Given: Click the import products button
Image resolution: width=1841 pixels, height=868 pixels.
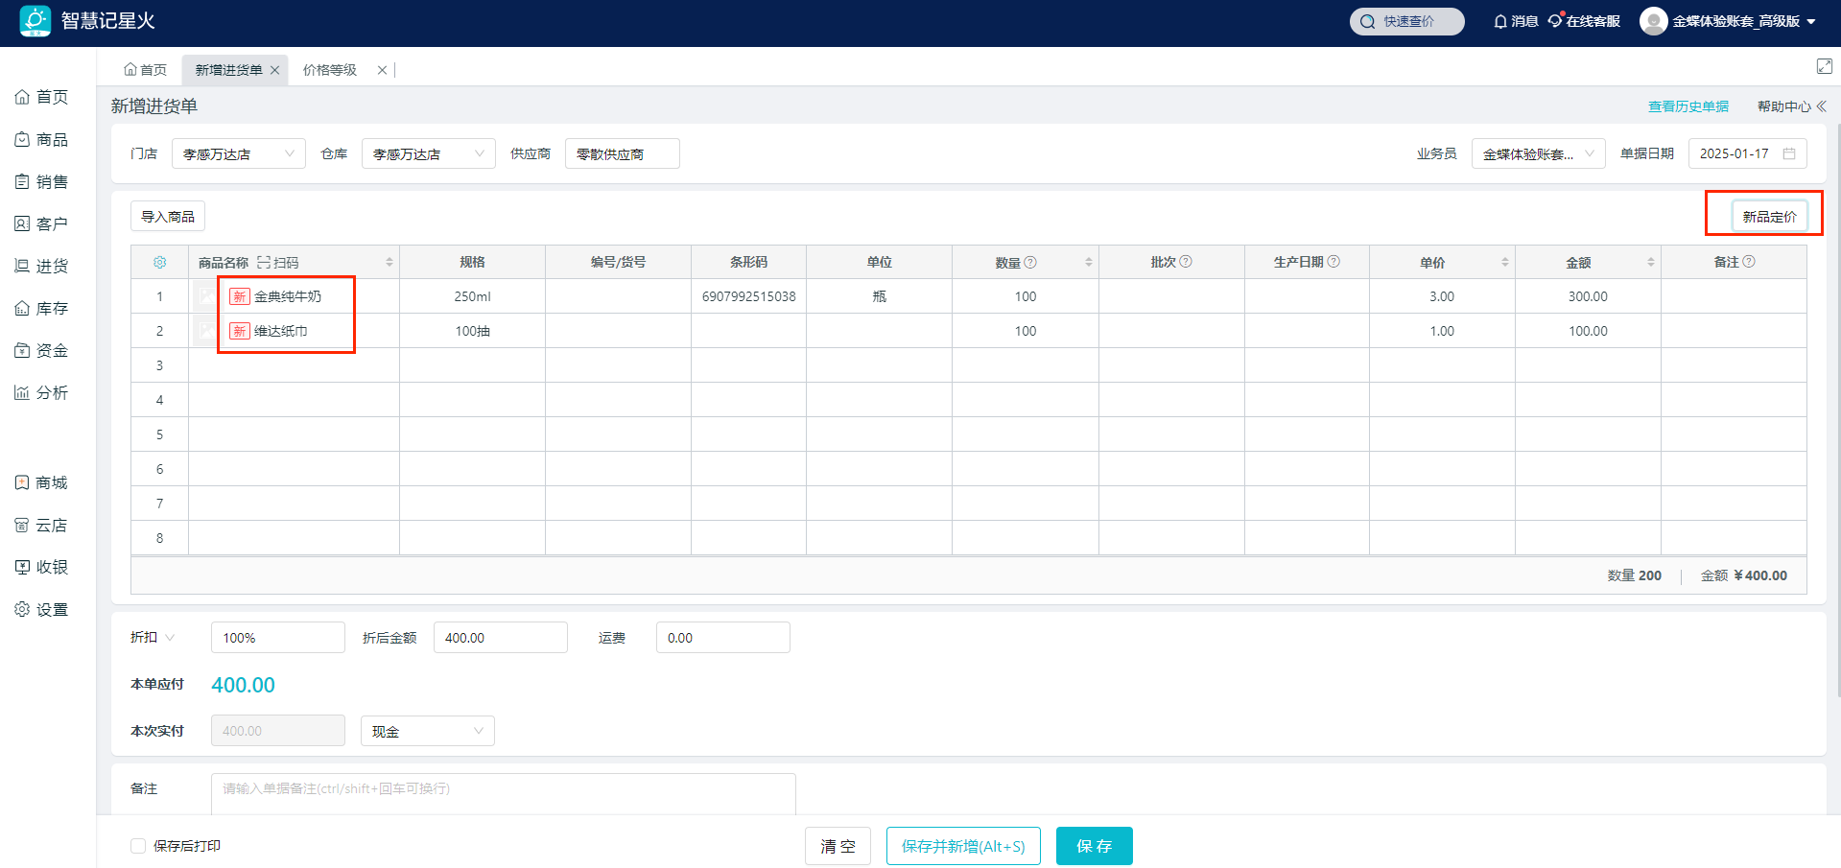Looking at the screenshot, I should tap(168, 217).
